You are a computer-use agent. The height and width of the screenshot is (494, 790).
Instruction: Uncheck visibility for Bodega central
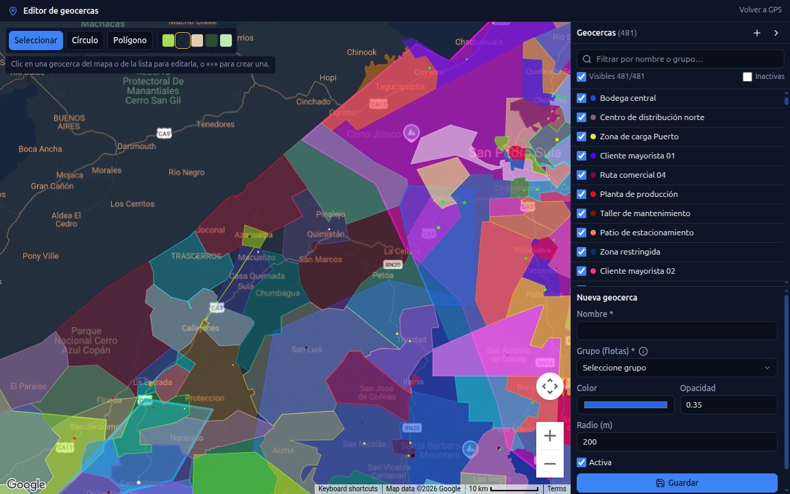(582, 98)
